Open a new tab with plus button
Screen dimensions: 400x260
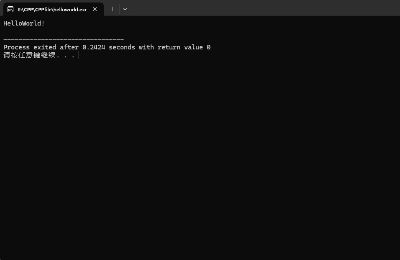click(x=113, y=9)
